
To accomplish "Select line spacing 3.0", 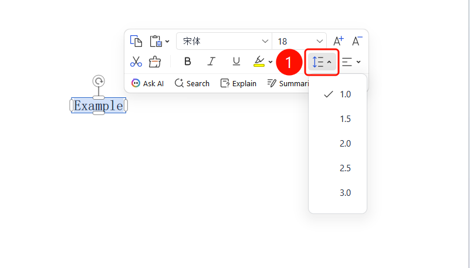I will coord(337,192).
